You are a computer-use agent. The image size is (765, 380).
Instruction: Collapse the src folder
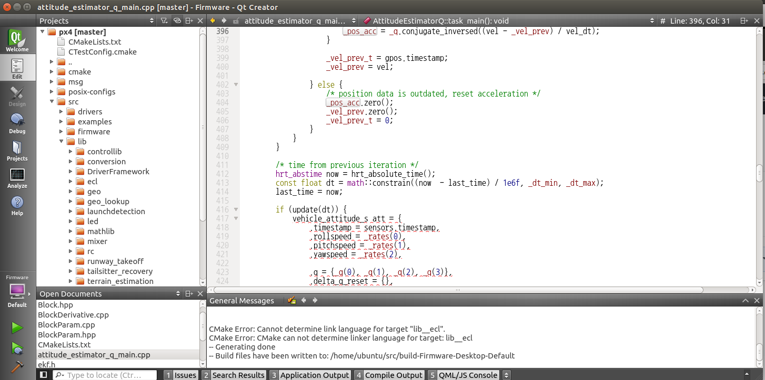(52, 102)
